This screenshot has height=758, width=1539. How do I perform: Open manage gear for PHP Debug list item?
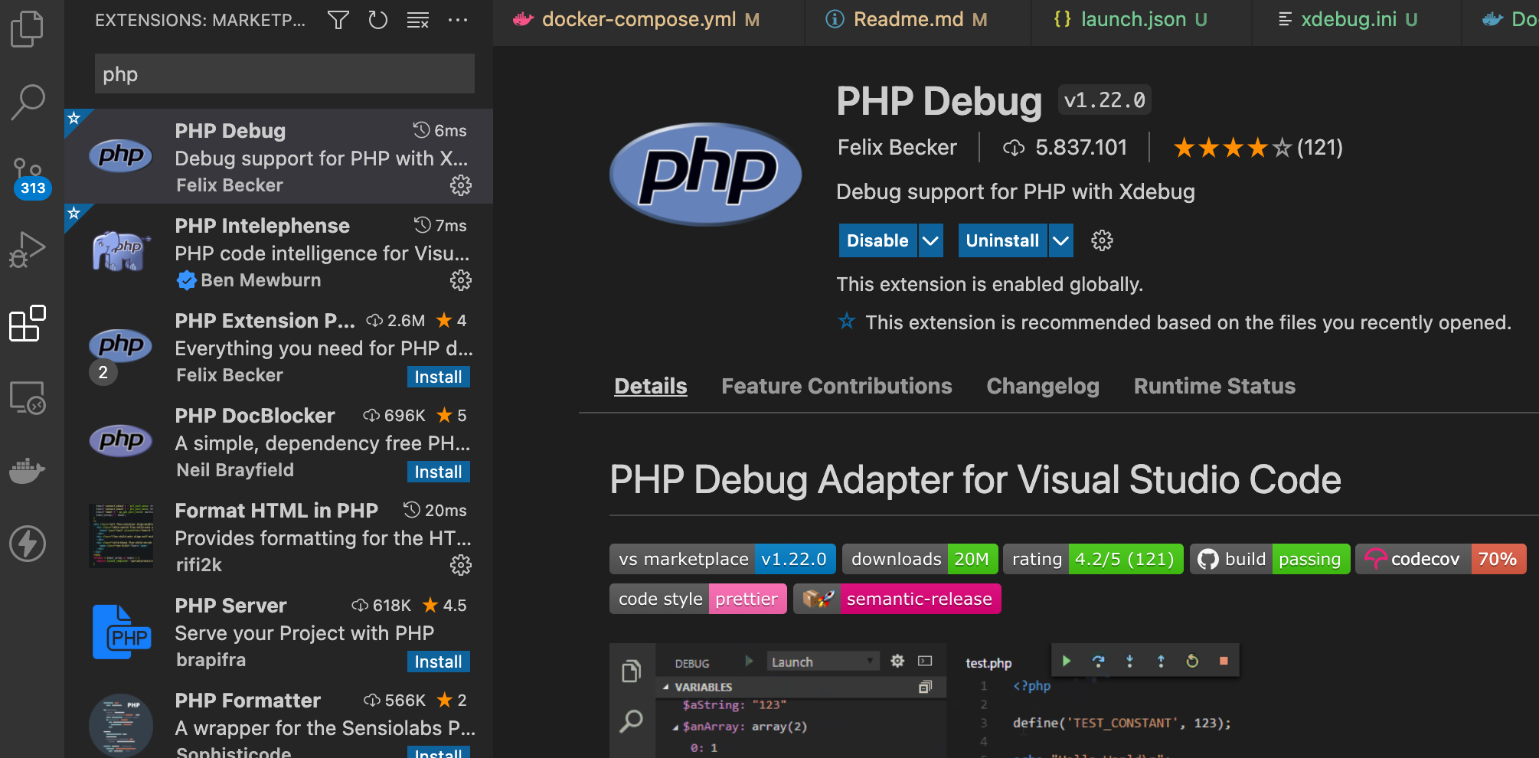(460, 185)
